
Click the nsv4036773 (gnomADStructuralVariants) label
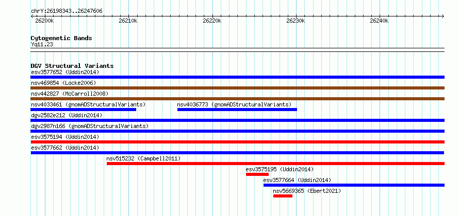(235, 104)
